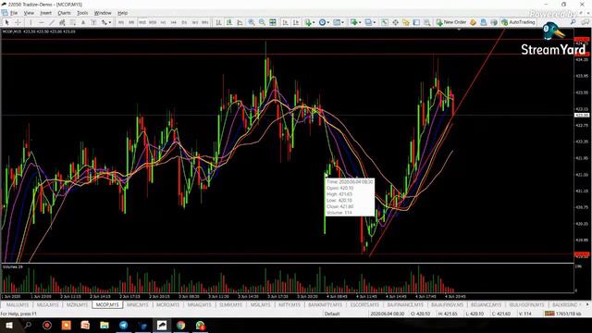Switch to D1 timeframe
This screenshot has width=592, height=333.
(184, 22)
